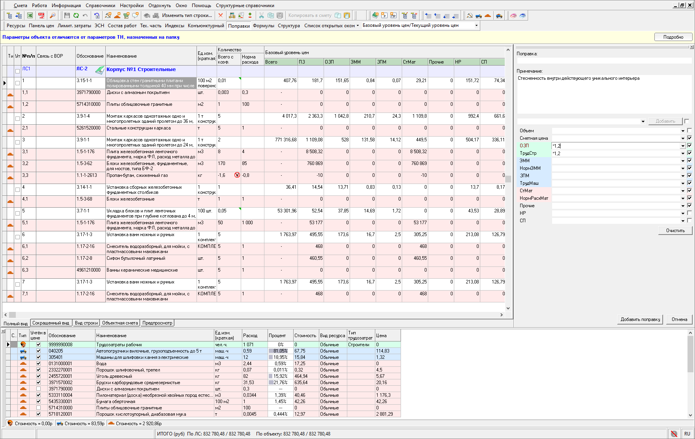Tick the checkbox in row 2 (3.9-1-4)
Viewport: 695px width, 439px height.
[17, 118]
